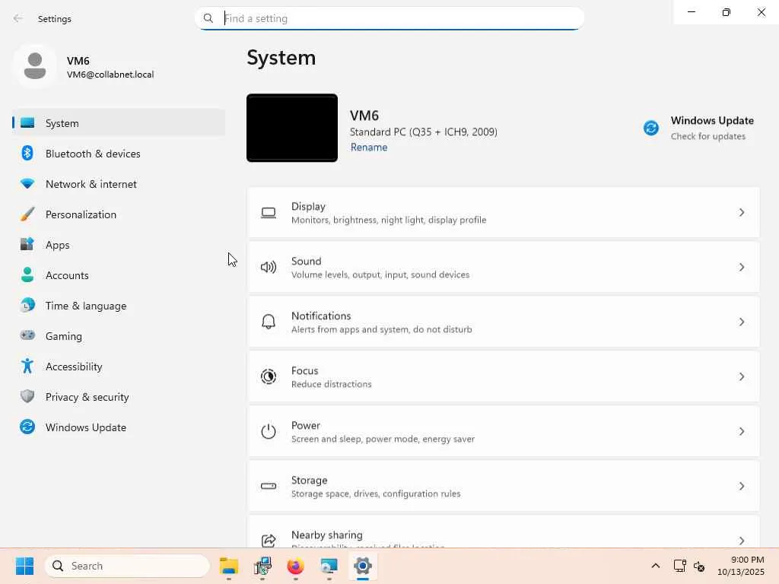The width and height of the screenshot is (779, 584).
Task: Click the taskbar Search box
Action: coord(127,566)
